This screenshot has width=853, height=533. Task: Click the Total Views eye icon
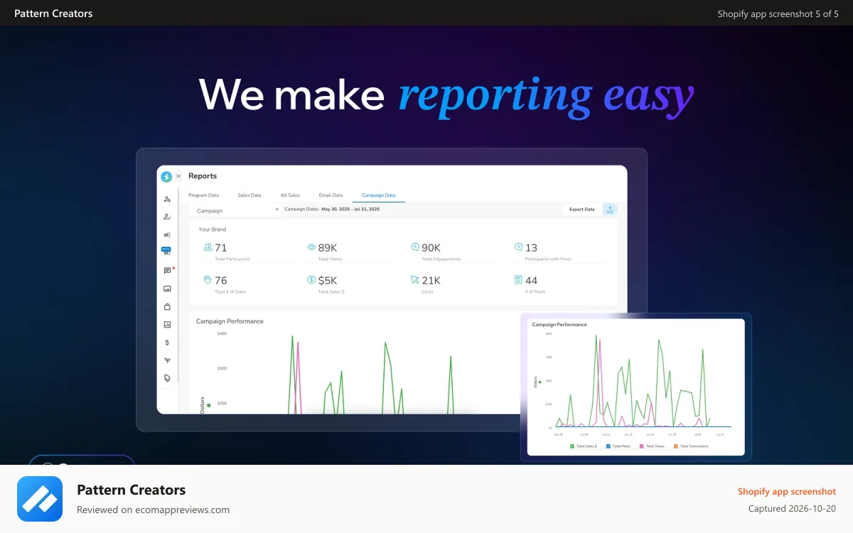pyautogui.click(x=311, y=247)
